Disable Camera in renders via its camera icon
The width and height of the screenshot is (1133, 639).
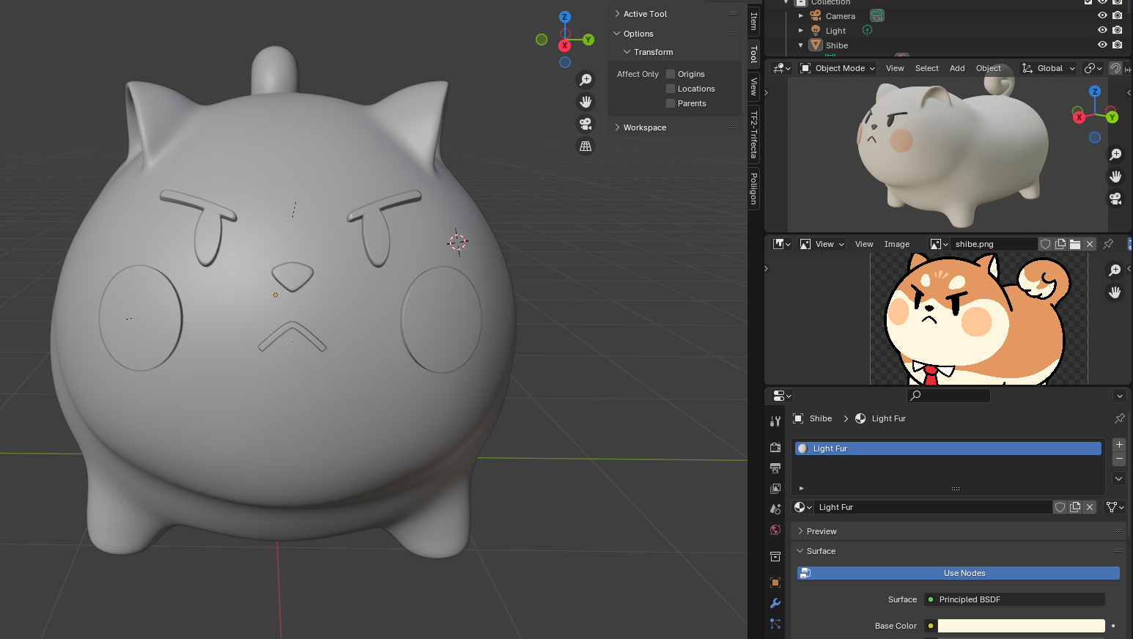pos(1117,15)
